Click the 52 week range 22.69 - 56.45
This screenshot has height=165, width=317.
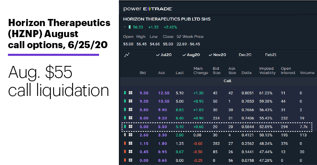188,44
